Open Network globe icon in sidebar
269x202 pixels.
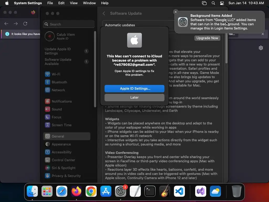pyautogui.click(x=48, y=90)
